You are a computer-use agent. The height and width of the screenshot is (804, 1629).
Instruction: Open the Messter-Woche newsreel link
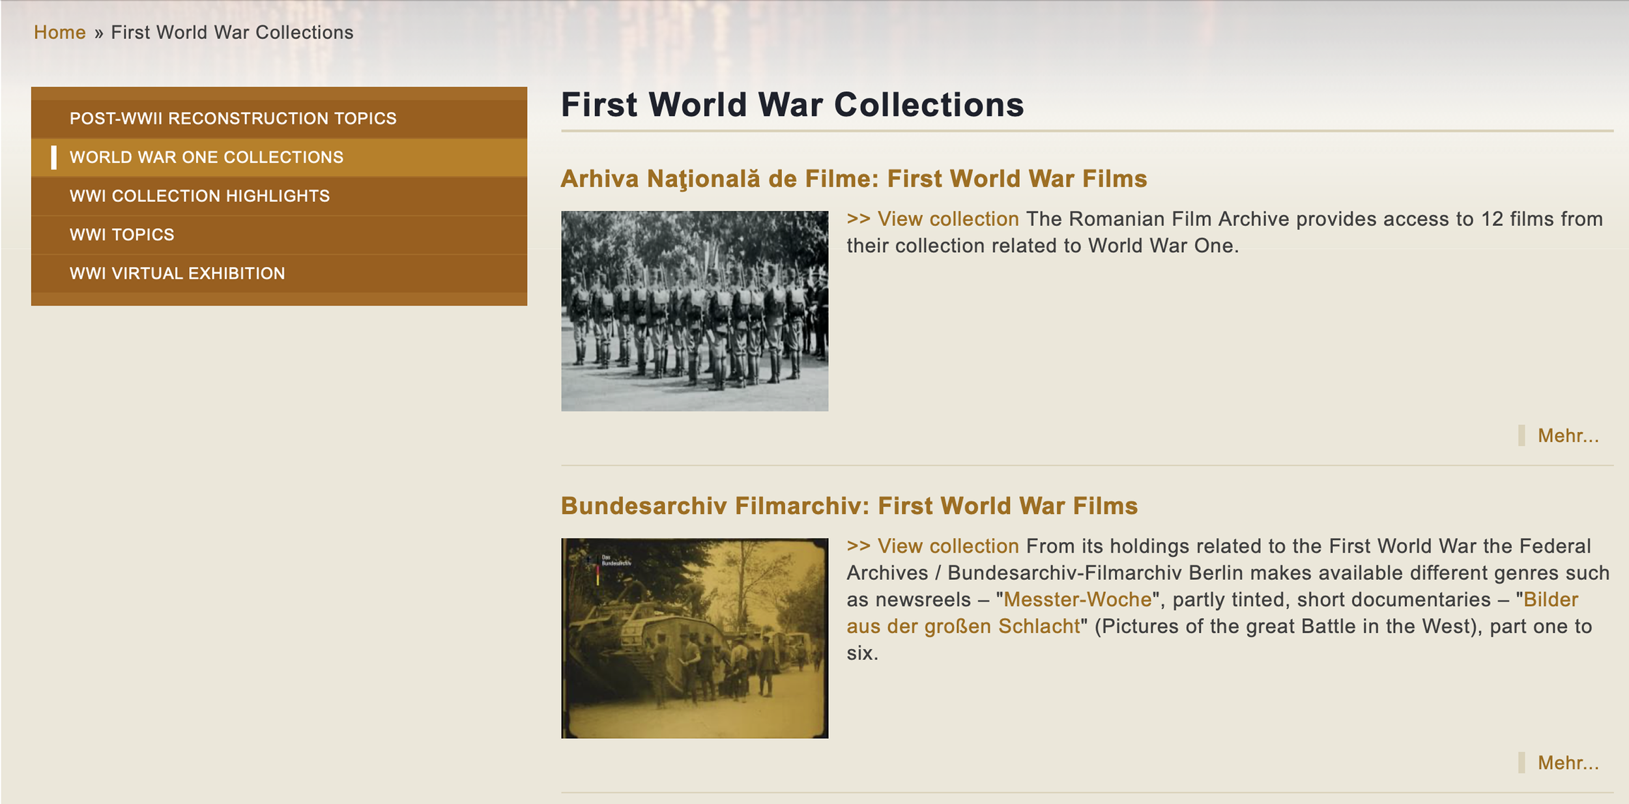(1077, 600)
